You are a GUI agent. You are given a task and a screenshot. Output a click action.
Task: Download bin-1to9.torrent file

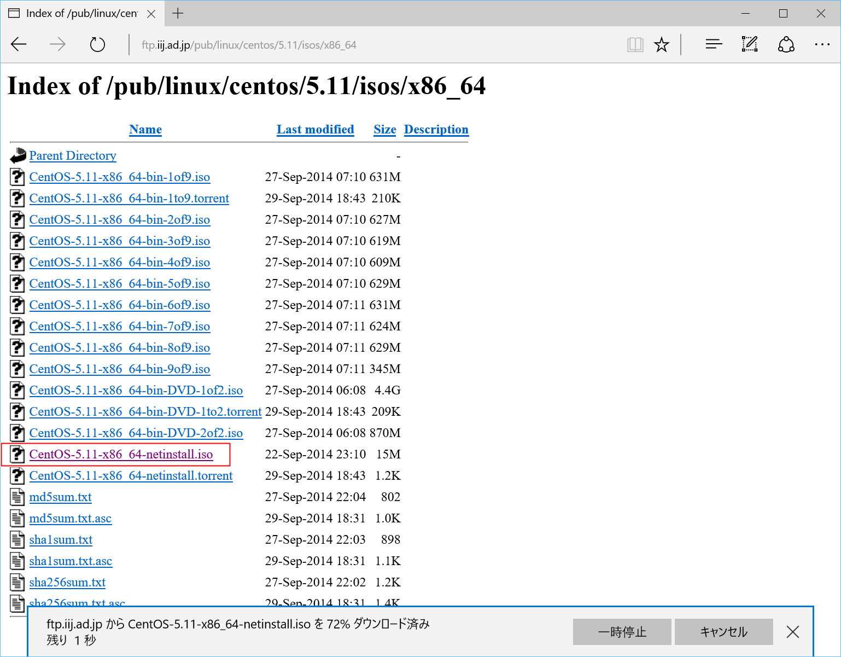pos(129,199)
